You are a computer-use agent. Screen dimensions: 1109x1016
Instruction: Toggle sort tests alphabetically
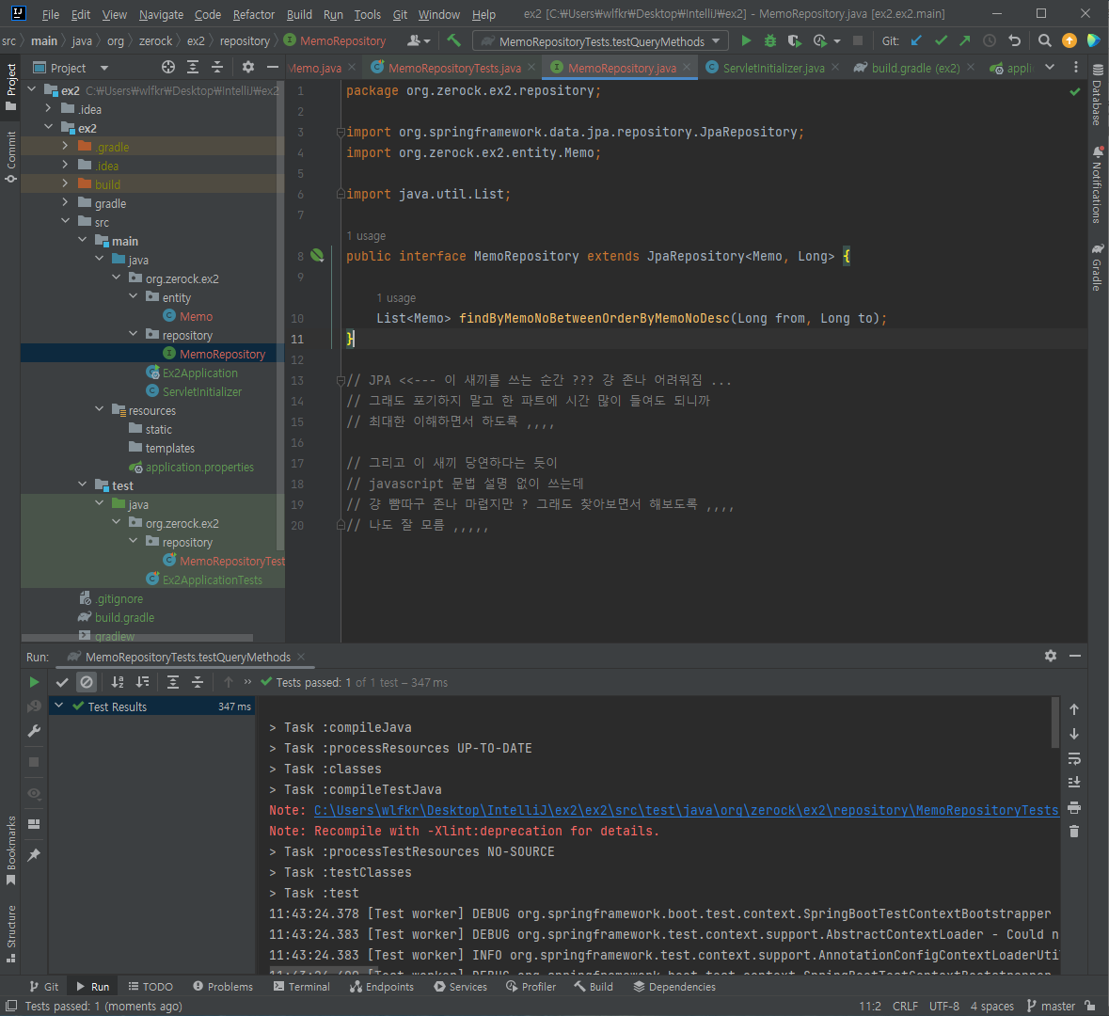[x=118, y=682]
